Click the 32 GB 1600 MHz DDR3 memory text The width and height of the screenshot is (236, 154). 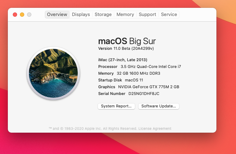pos(138,73)
